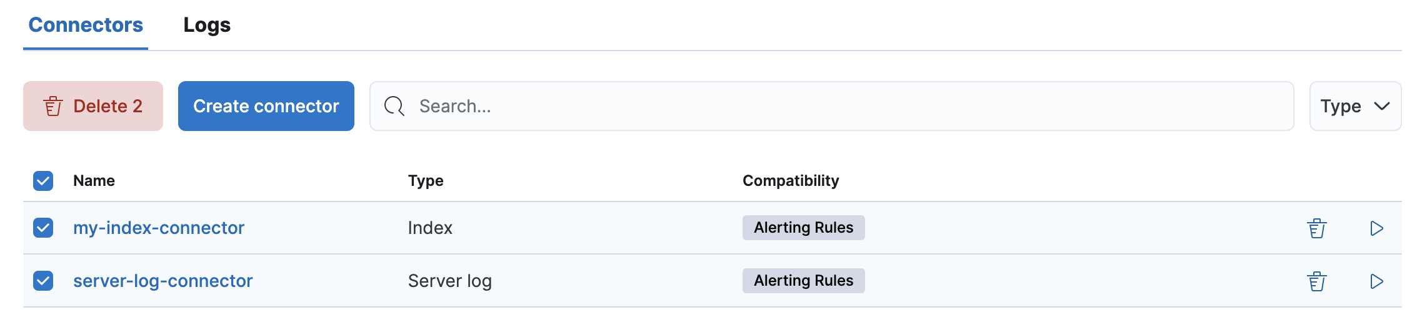Click the magnifier icon in search box

coord(394,106)
